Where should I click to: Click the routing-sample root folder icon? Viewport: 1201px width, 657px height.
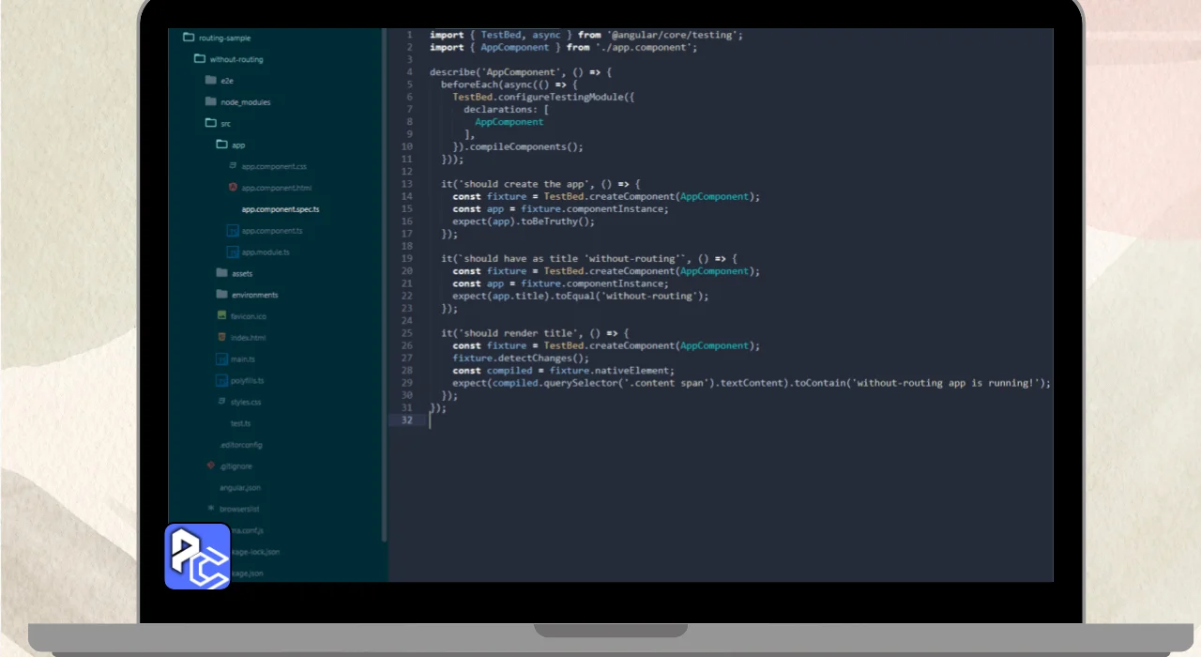[188, 38]
